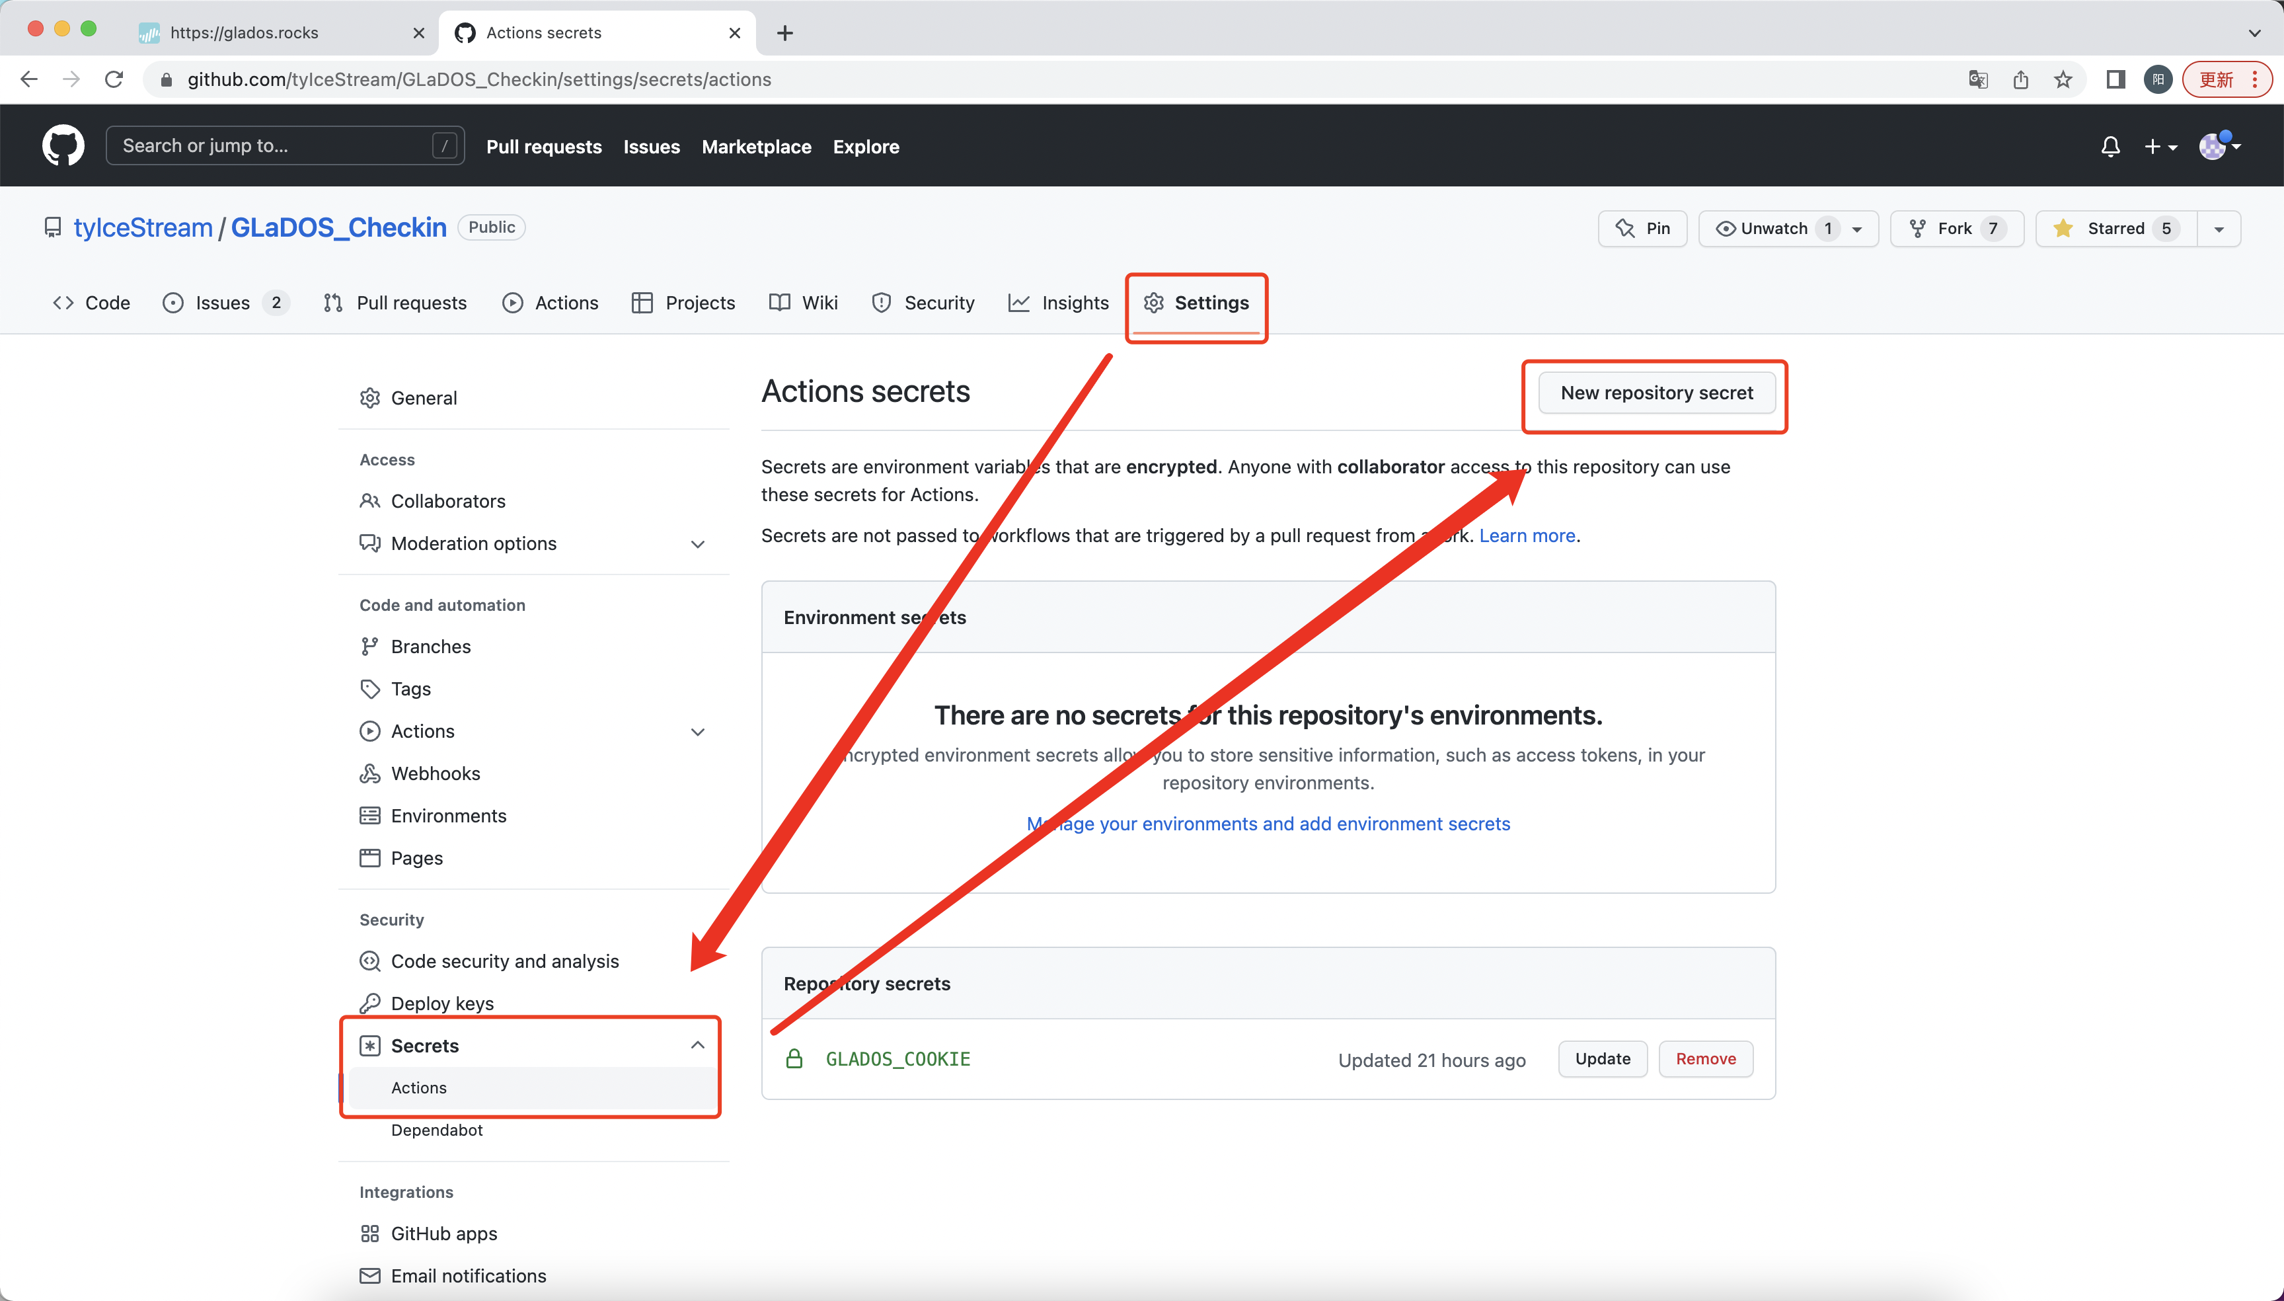Open Dependabot under Secrets sidebar
Viewport: 2284px width, 1301px height.
click(437, 1129)
